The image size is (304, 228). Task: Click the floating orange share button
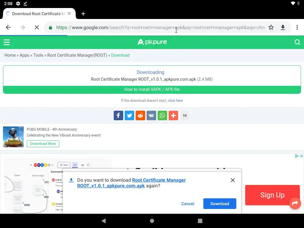[295, 203]
